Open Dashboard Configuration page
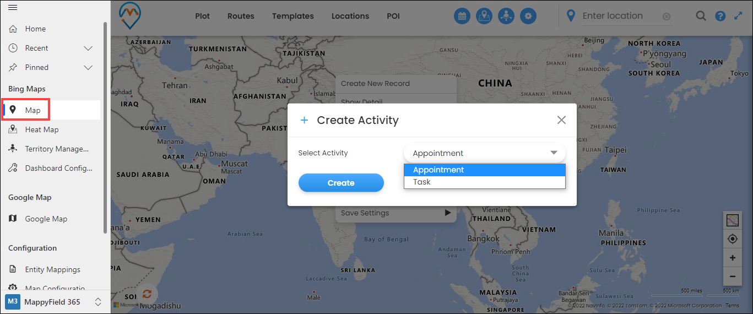This screenshot has height=314, width=753. click(58, 168)
